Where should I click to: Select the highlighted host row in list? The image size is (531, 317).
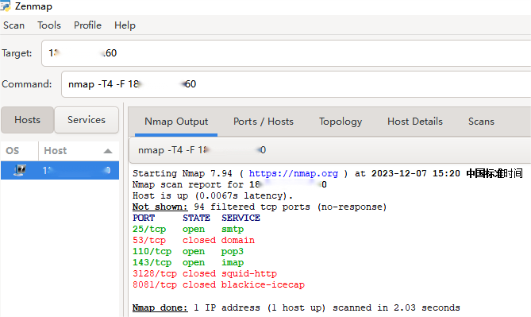pos(60,170)
